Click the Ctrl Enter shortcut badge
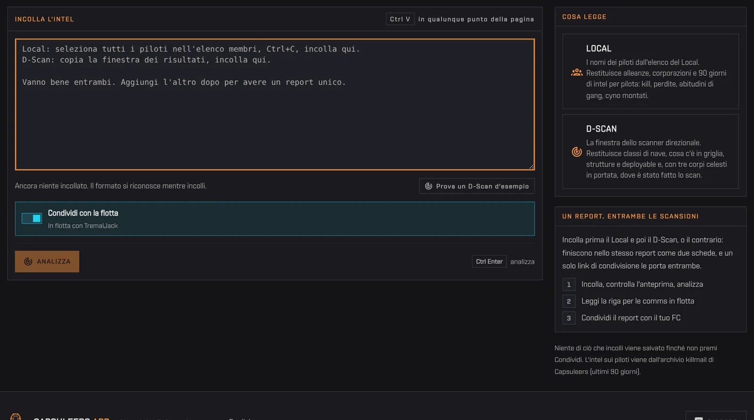This screenshot has width=754, height=420. coord(489,261)
